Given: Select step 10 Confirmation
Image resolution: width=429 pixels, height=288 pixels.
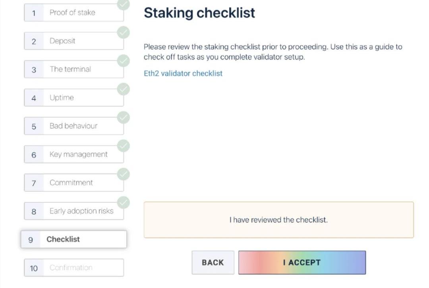Looking at the screenshot, I should 73,268.
